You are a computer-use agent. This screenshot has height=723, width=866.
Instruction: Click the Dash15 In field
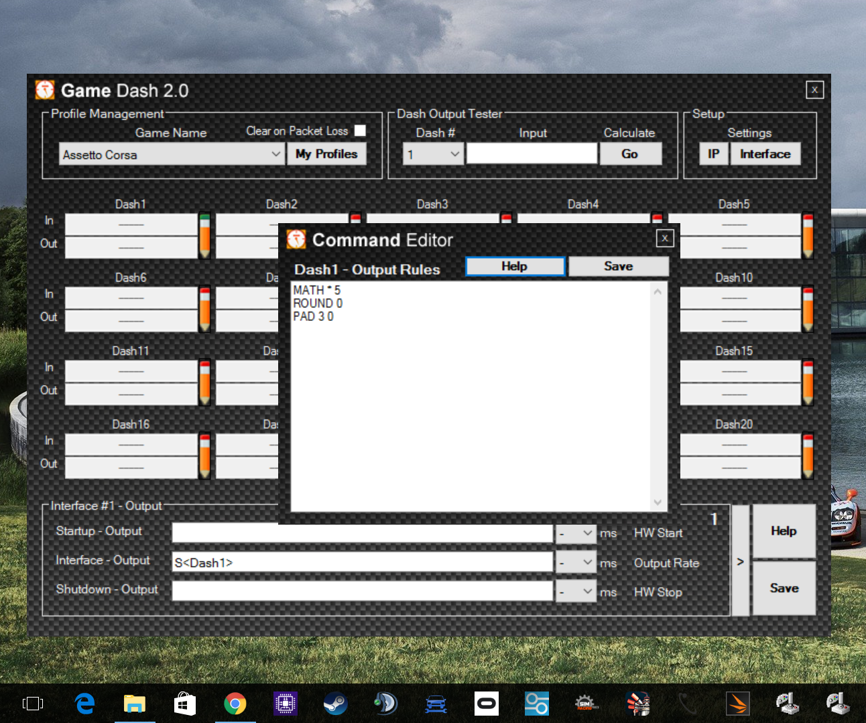point(740,371)
